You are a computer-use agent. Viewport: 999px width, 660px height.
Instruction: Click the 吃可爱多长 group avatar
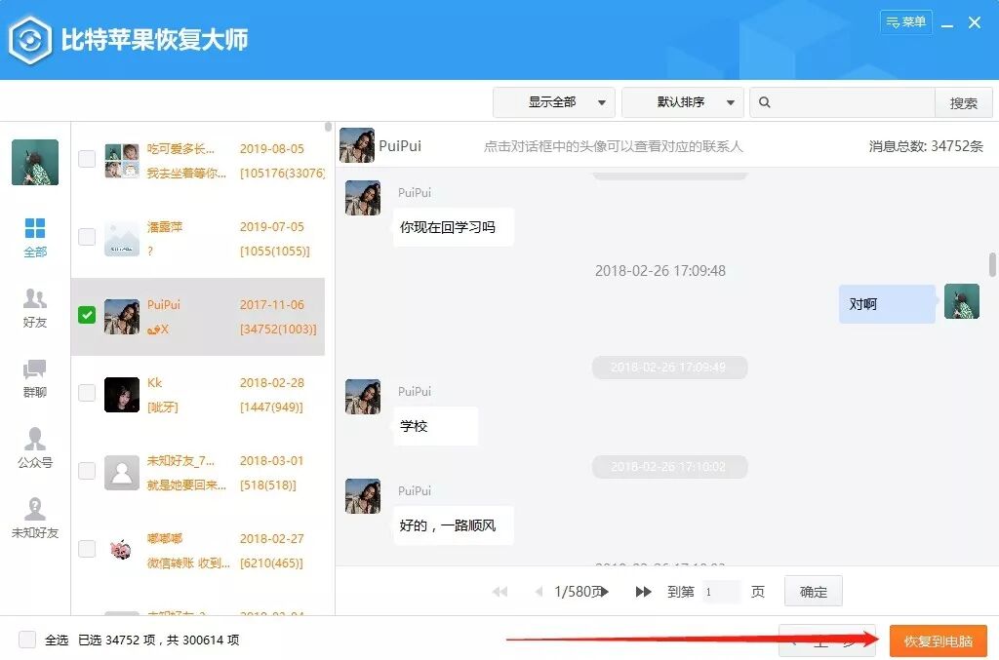[x=122, y=161]
